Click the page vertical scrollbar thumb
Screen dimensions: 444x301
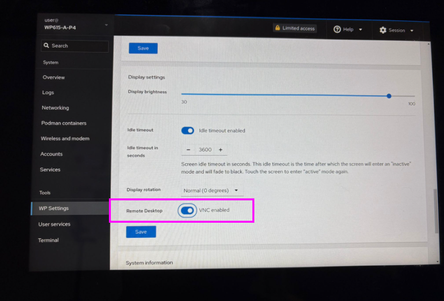click(x=436, y=211)
